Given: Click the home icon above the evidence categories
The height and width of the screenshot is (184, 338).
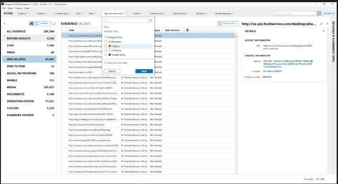Looking at the screenshot, I should click(32, 23).
